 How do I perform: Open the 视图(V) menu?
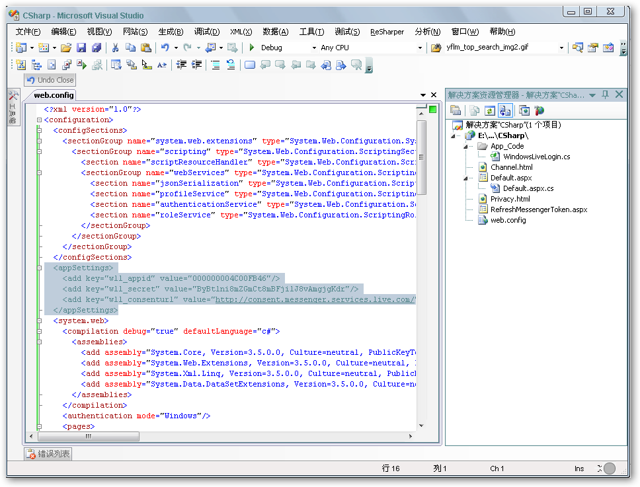pos(100,32)
